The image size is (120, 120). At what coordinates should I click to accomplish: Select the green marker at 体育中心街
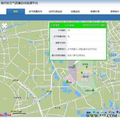coord(93,90)
